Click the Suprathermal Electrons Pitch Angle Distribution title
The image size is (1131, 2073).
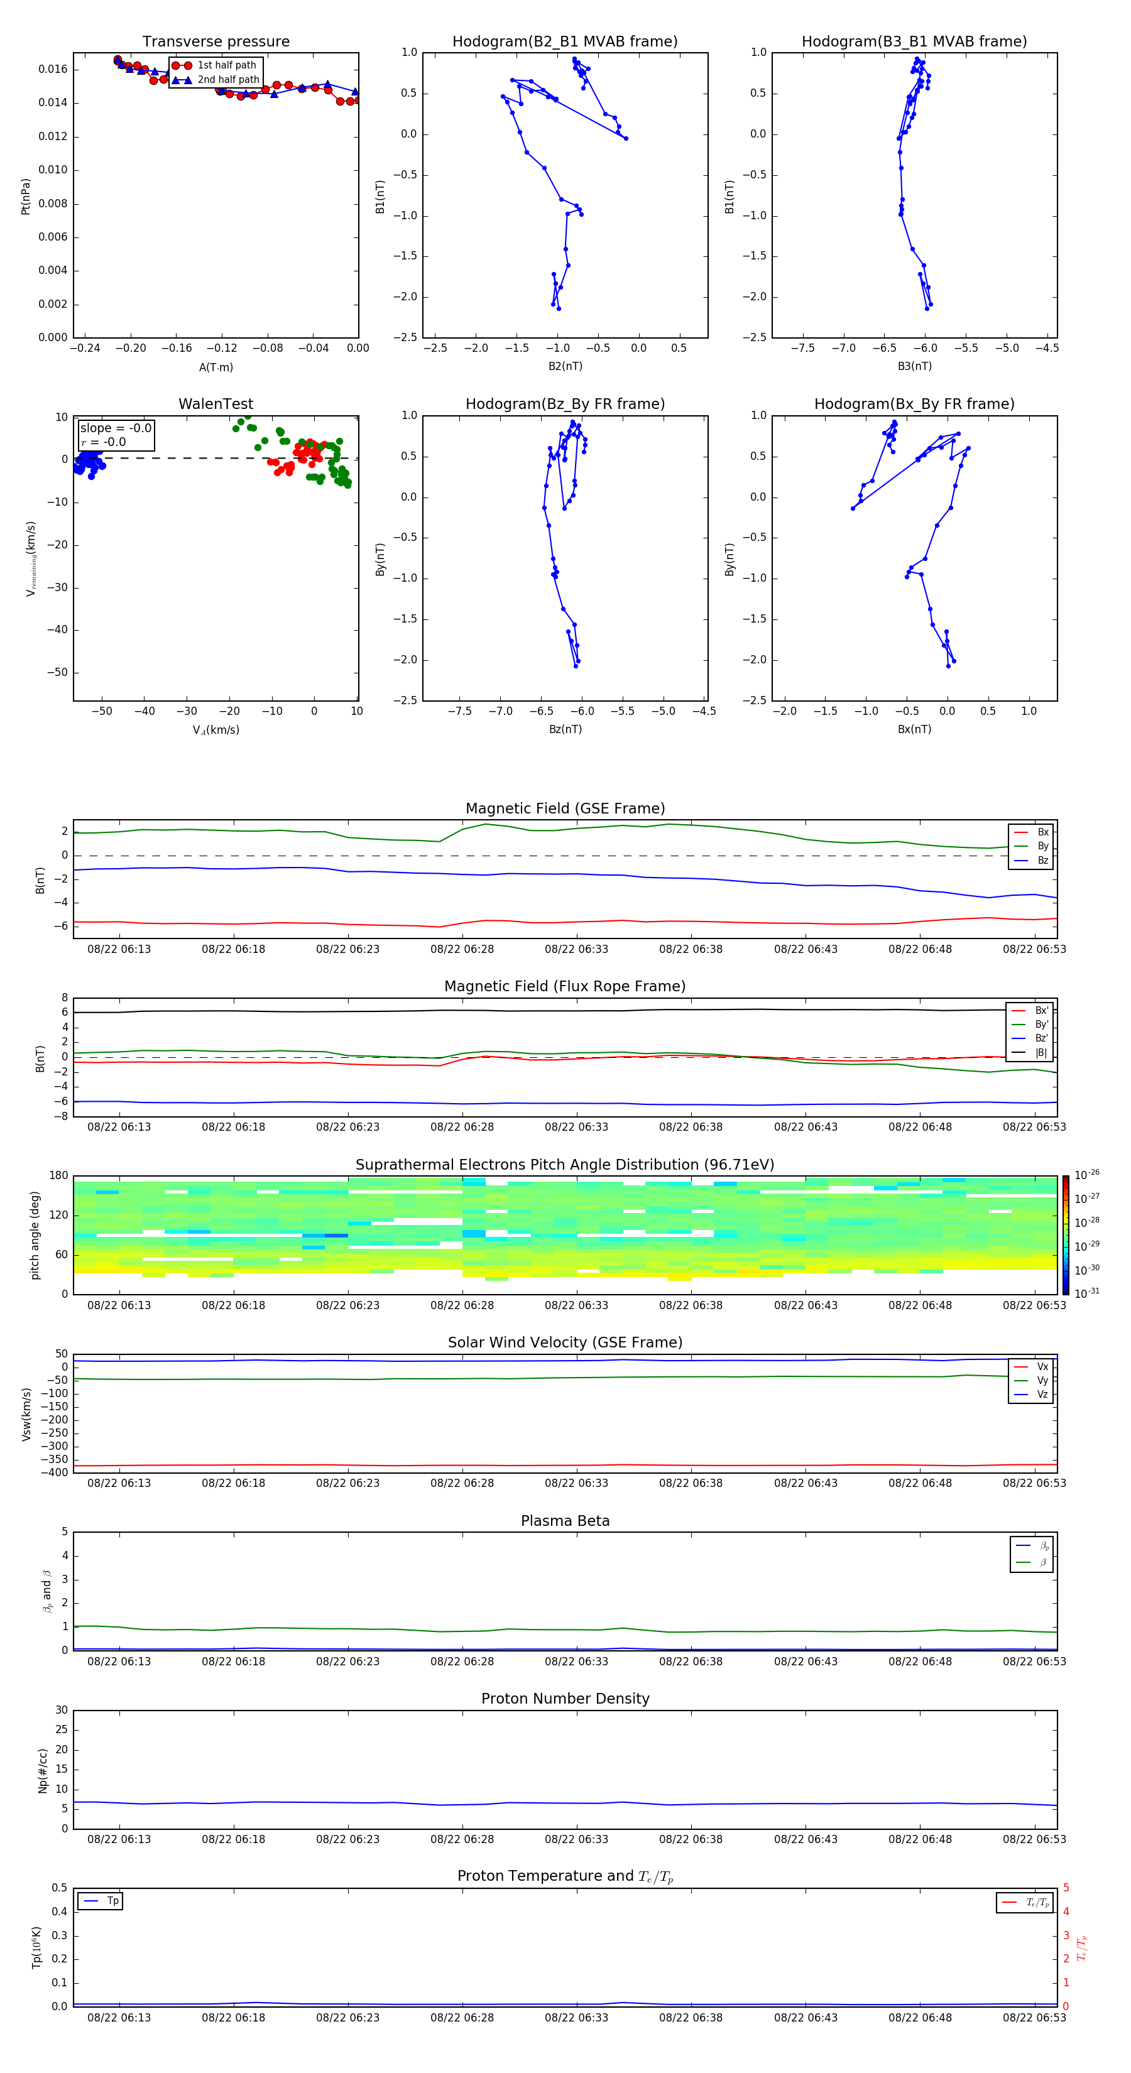pyautogui.click(x=565, y=1165)
